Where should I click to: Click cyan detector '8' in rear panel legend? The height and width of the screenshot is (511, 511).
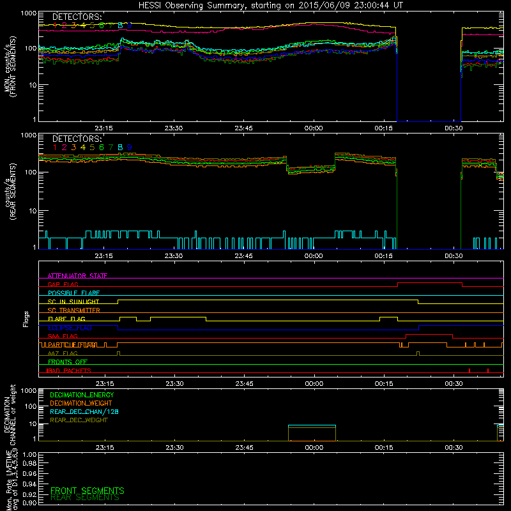pos(120,148)
